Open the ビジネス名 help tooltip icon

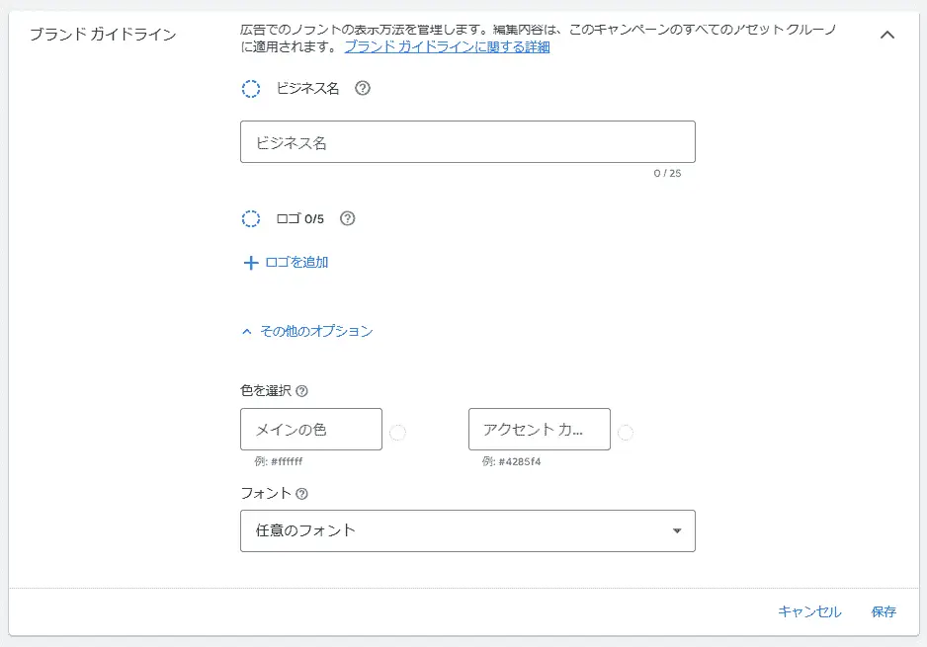click(362, 88)
